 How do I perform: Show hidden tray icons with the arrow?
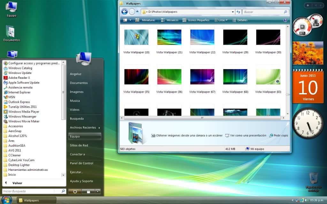pyautogui.click(x=293, y=200)
